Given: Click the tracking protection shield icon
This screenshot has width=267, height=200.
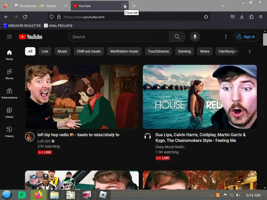Looking at the screenshot, I should tap(52, 17).
